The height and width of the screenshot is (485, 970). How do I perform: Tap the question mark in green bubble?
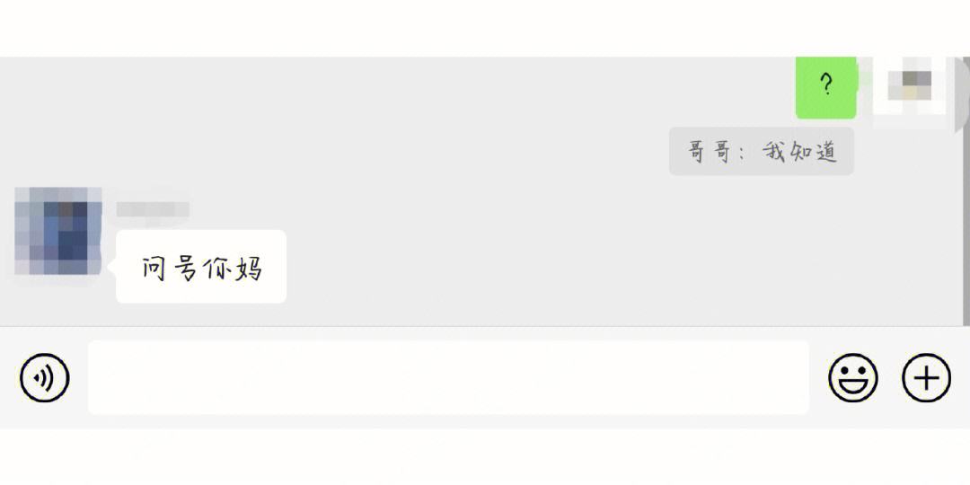coord(826,83)
